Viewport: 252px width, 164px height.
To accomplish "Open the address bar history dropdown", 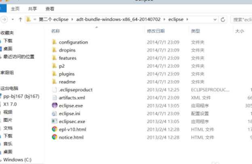I will point(215,20).
